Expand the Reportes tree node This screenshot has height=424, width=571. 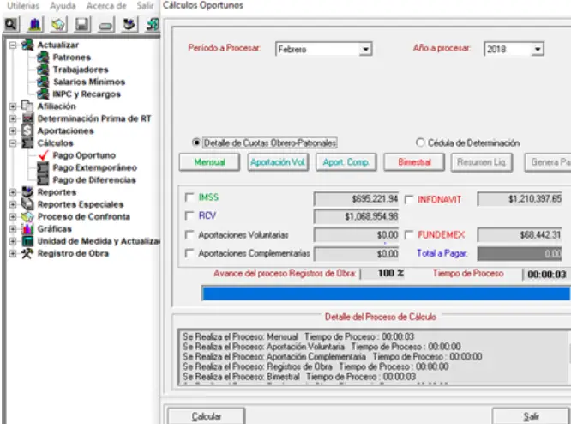13,192
